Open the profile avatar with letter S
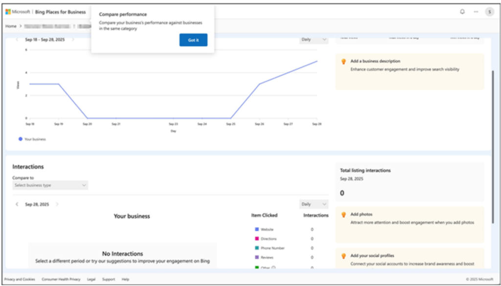The height and width of the screenshot is (286, 501). point(489,11)
